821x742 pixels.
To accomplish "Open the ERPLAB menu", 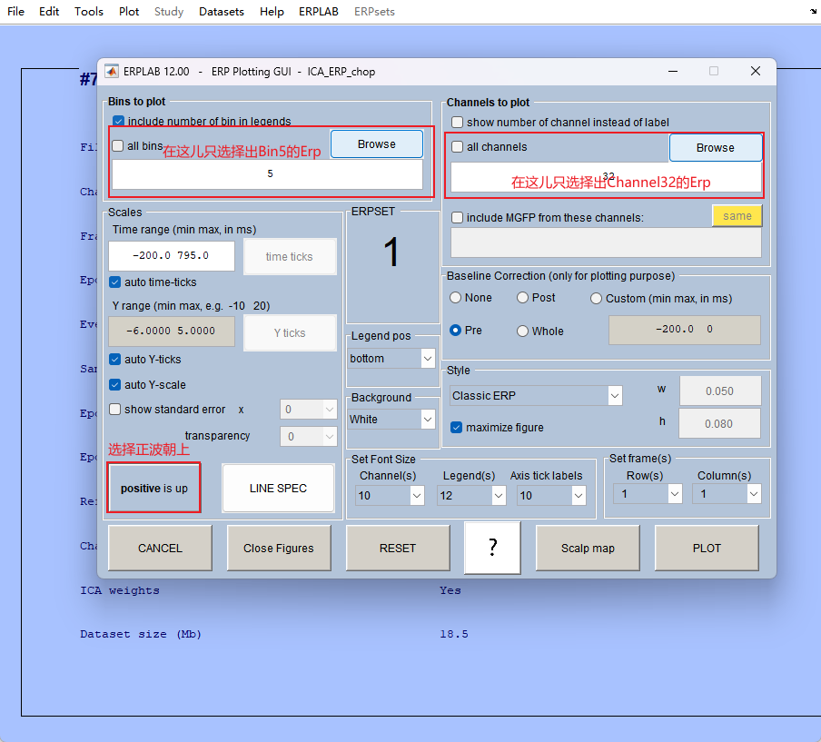I will point(318,12).
